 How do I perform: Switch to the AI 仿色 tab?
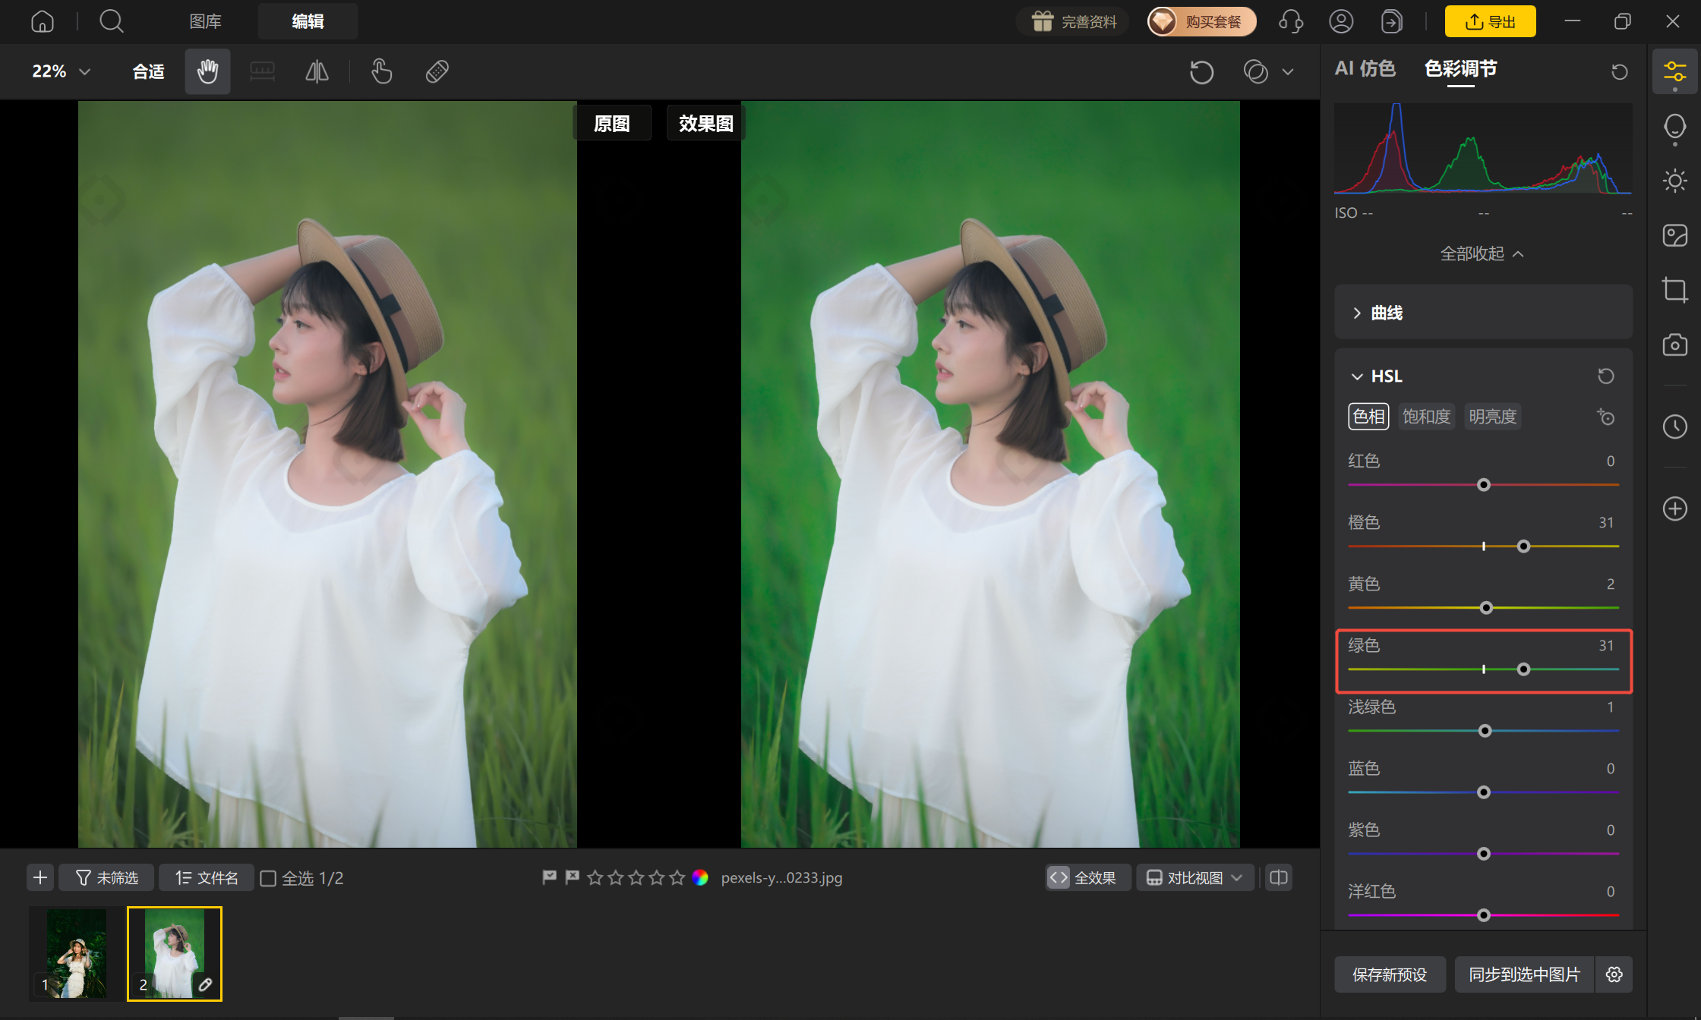(x=1365, y=68)
